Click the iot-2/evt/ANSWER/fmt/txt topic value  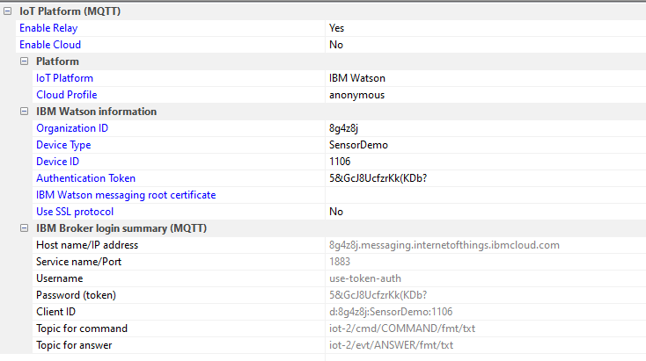(391, 345)
